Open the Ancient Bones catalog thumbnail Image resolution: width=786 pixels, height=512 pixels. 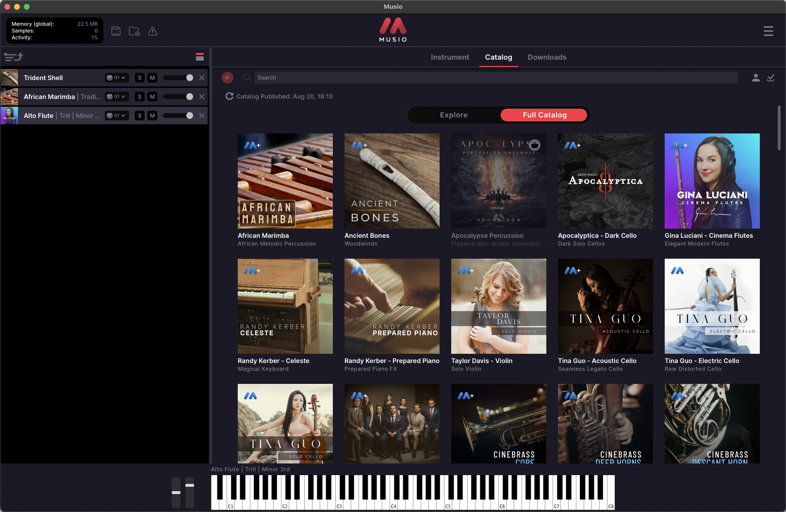(392, 181)
